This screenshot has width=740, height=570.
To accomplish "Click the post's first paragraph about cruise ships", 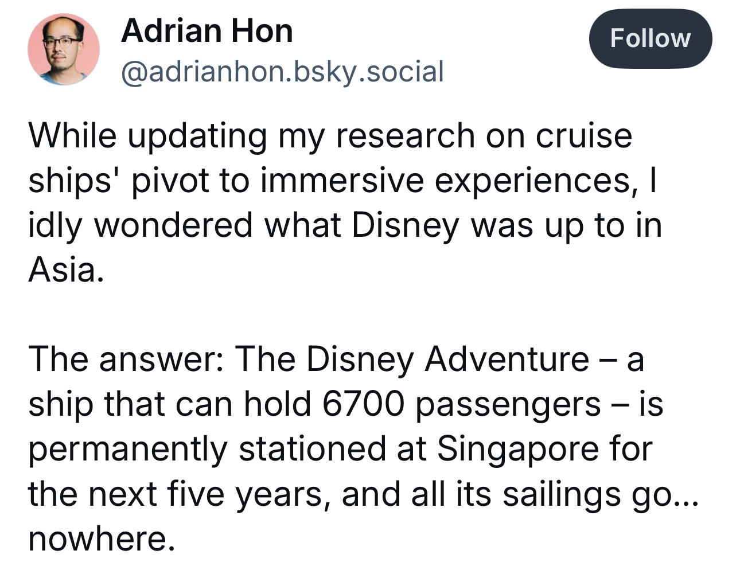I will tap(344, 202).
